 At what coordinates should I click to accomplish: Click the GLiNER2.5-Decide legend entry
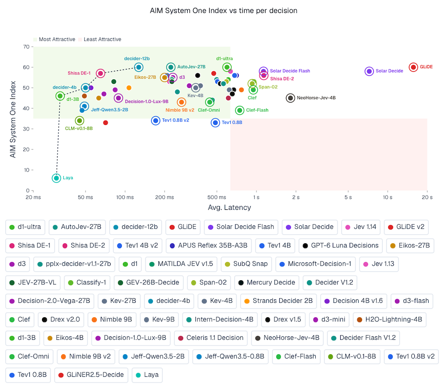(91, 375)
